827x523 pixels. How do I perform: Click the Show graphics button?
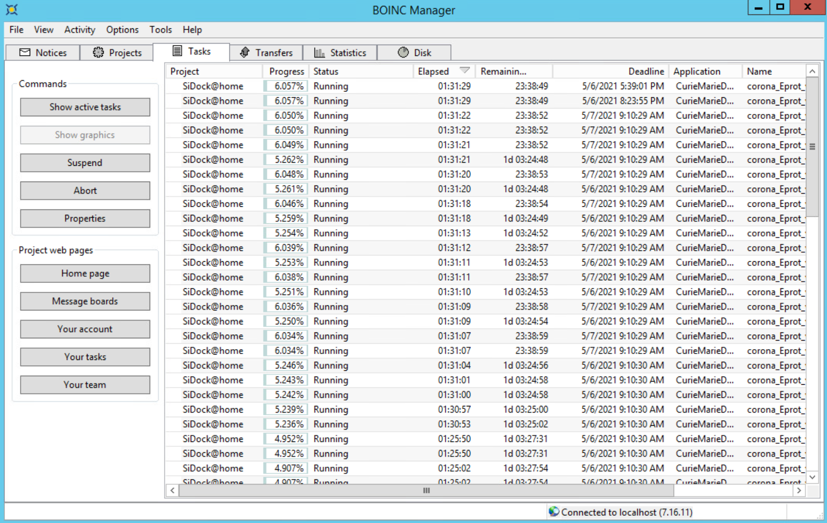[x=85, y=135]
